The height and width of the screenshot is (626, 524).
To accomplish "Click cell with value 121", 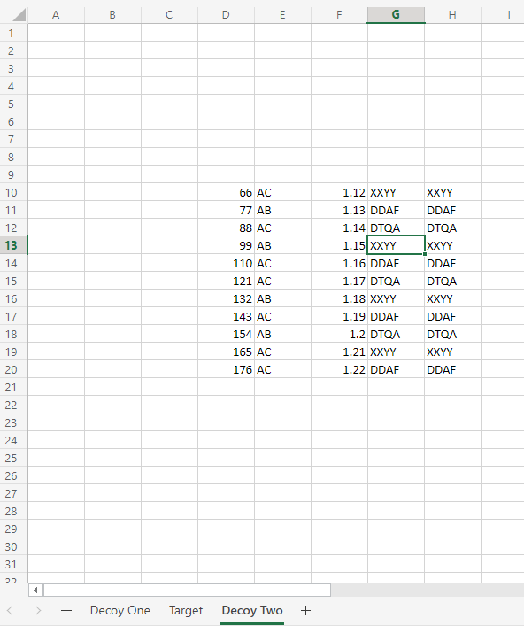I will (x=227, y=281).
